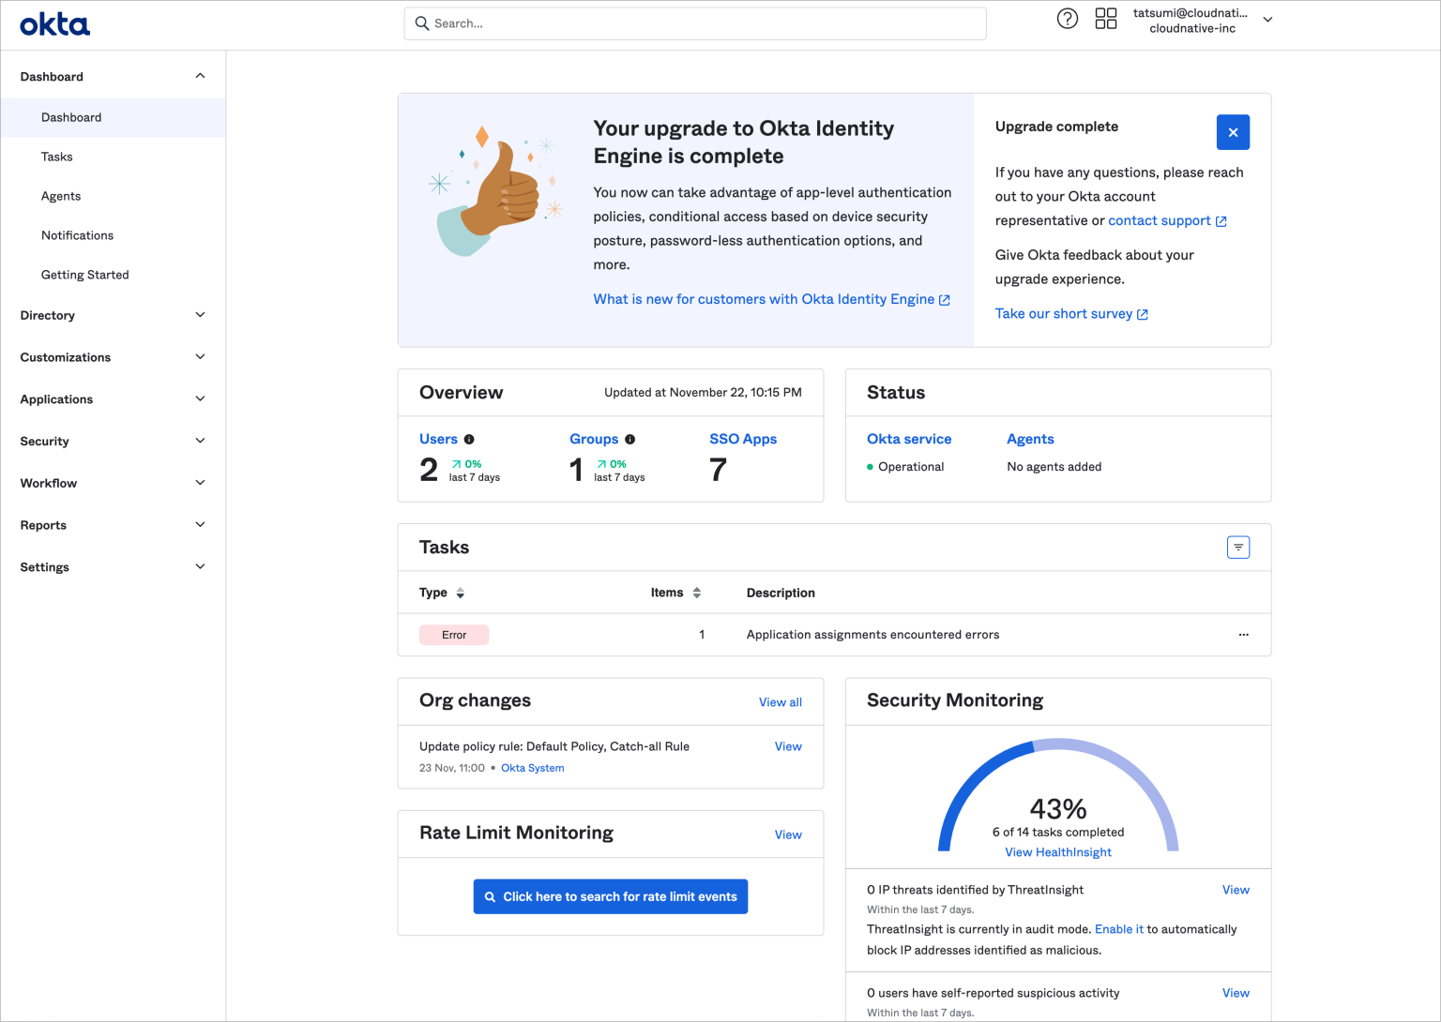Open the Help question mark icon
This screenshot has width=1441, height=1022.
[x=1068, y=18]
